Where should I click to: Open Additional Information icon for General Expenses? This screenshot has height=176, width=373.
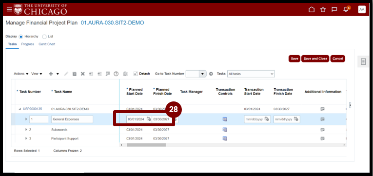coord(323,119)
